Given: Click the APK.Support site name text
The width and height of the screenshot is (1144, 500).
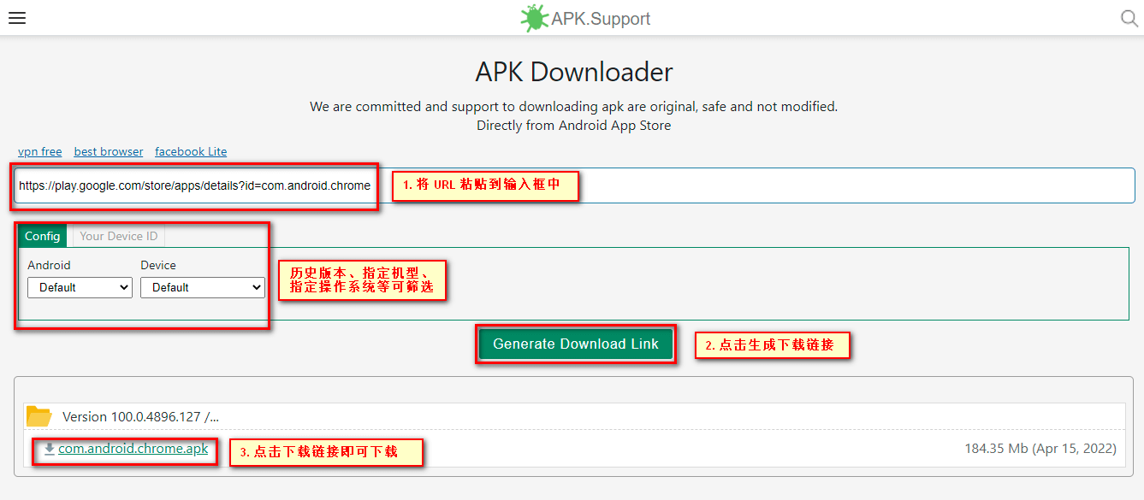Looking at the screenshot, I should (601, 18).
